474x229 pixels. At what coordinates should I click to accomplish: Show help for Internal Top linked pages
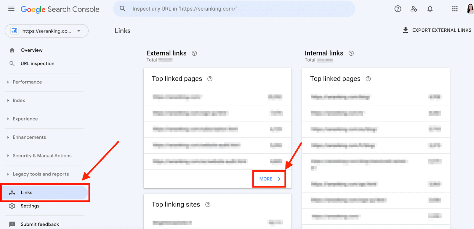368,79
